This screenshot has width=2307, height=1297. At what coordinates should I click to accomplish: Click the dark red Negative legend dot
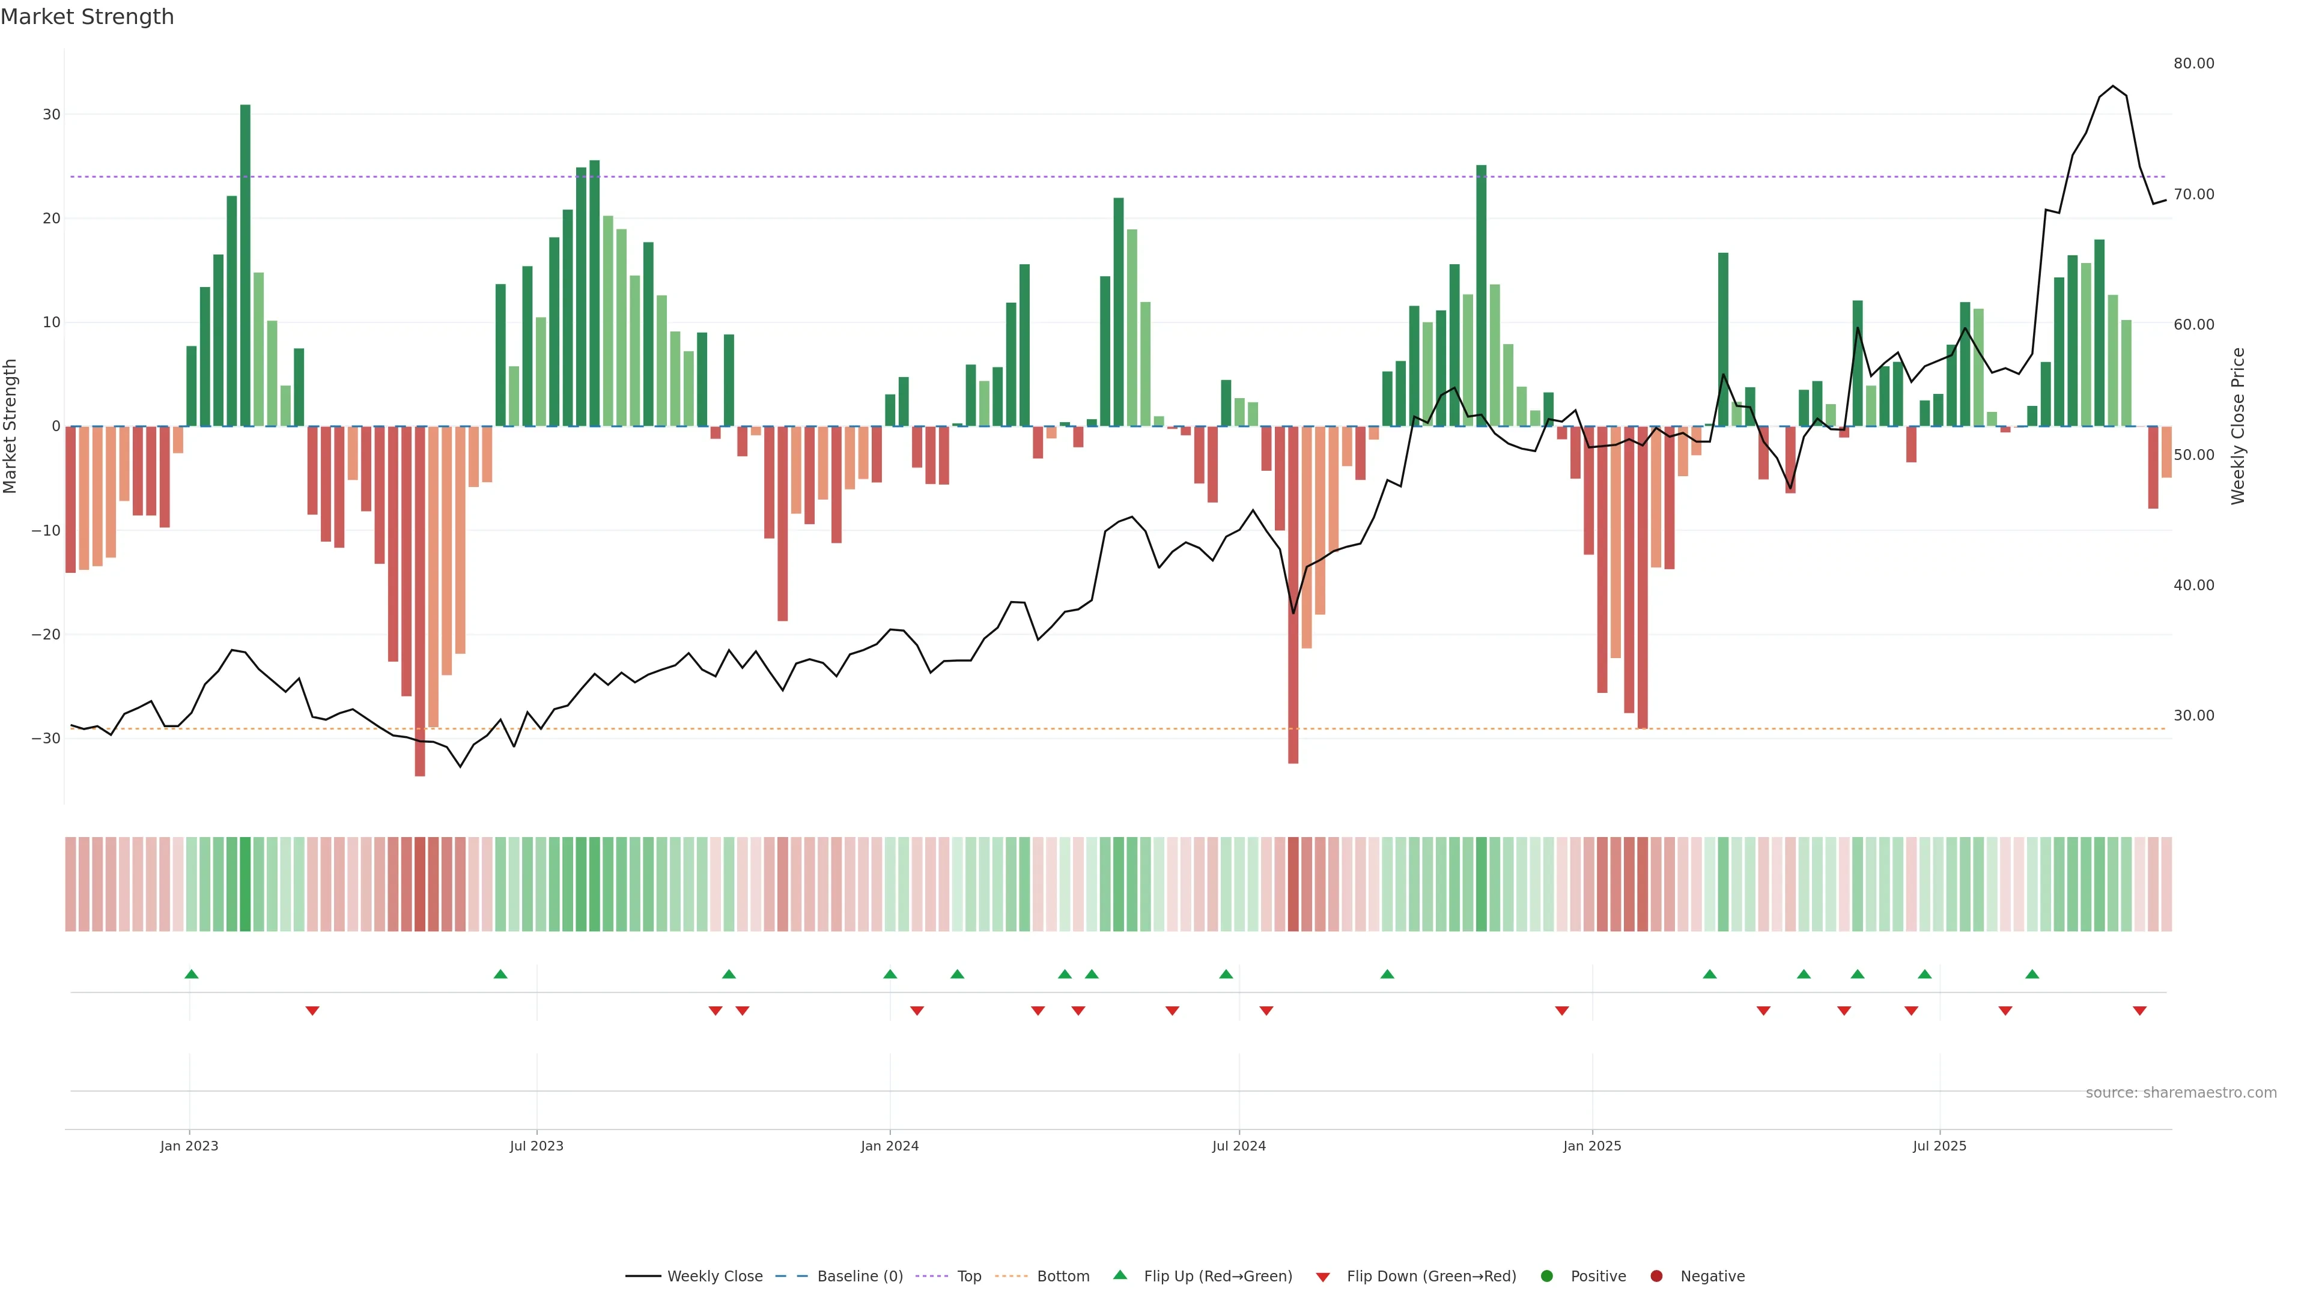click(x=1656, y=1275)
